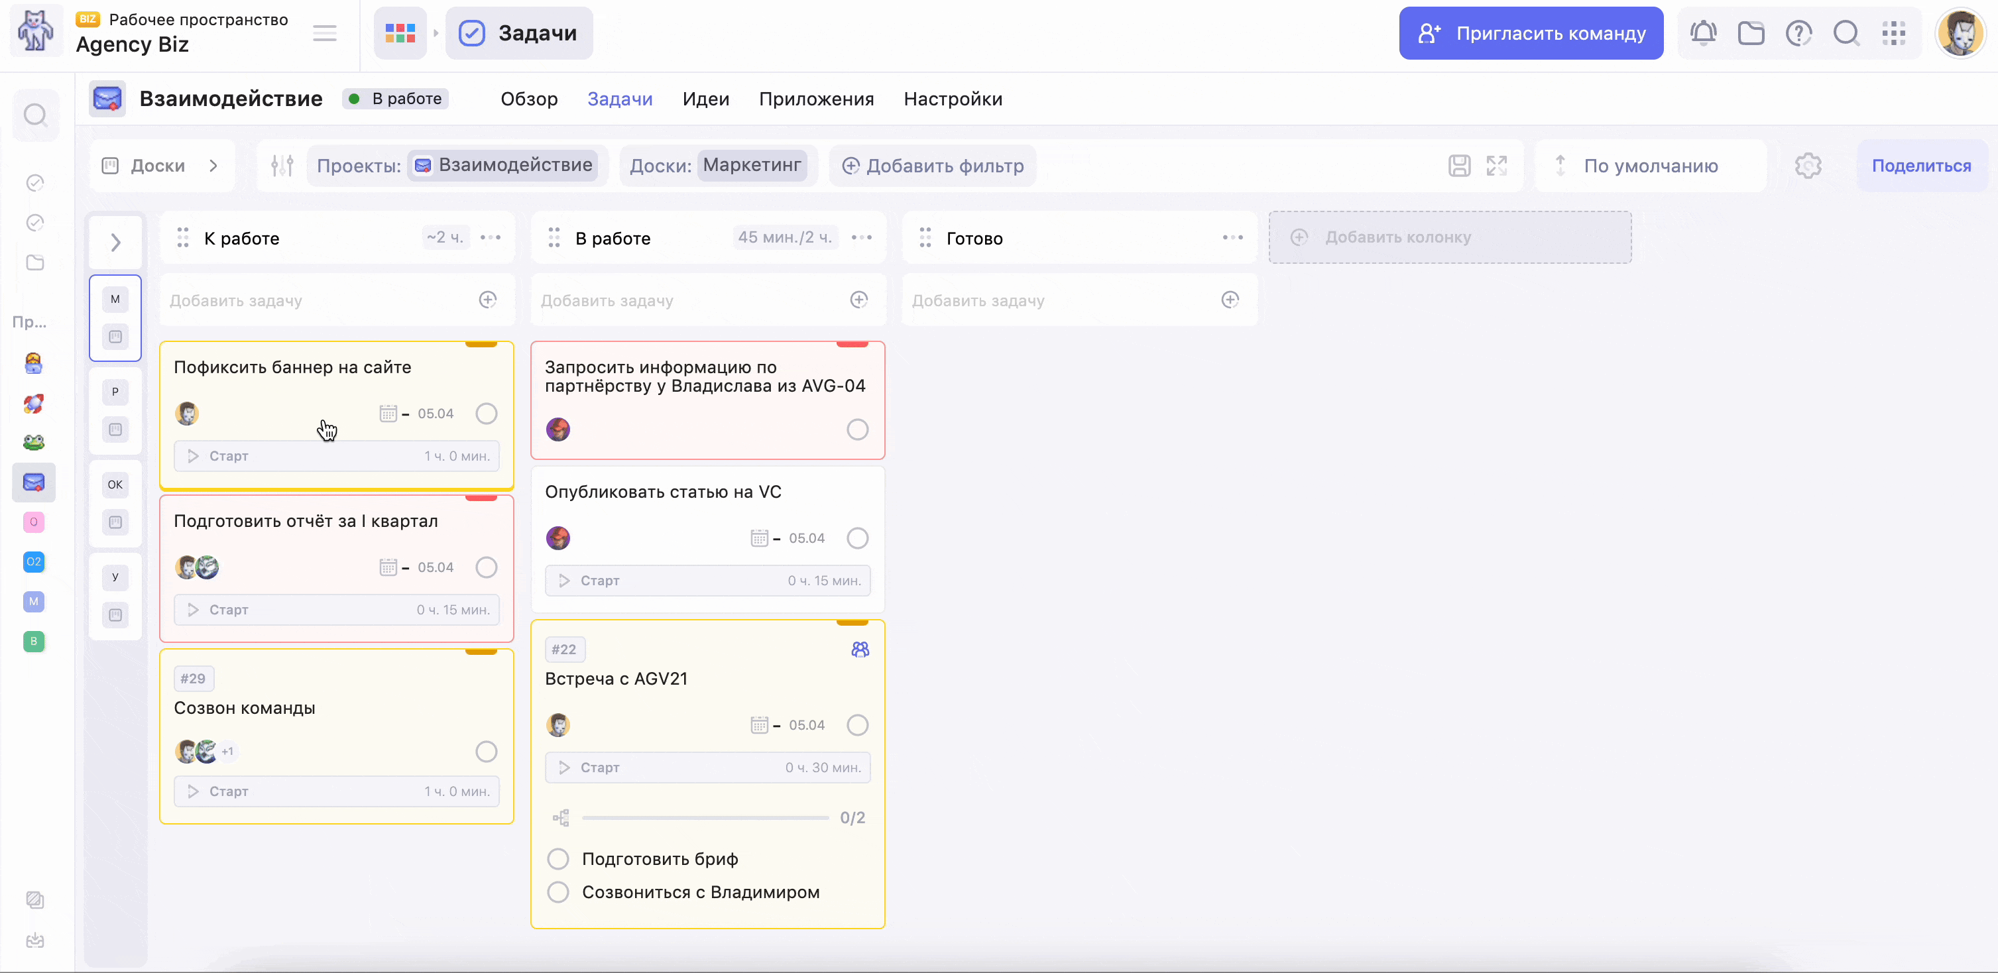Add task via plus in Готово column
Viewport: 1998px width, 973px height.
point(1230,300)
